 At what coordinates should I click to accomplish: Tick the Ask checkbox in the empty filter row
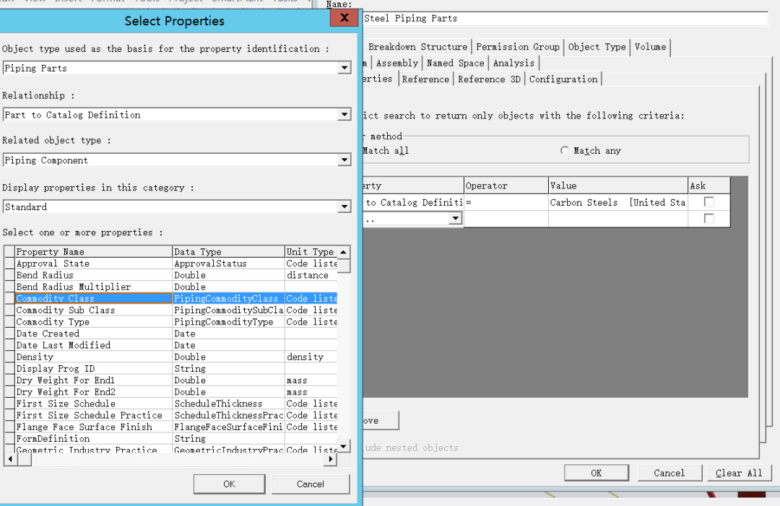coord(709,219)
